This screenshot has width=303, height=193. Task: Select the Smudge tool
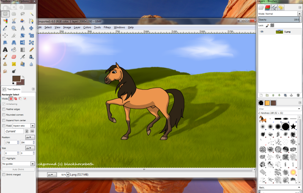(5, 71)
